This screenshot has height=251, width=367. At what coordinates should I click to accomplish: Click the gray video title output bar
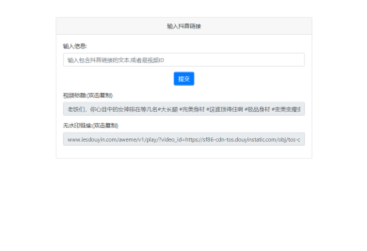point(183,109)
